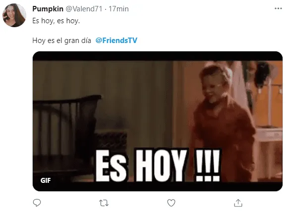The image size is (288, 211).
Task: Click the display name Pumpkin
Action: pyautogui.click(x=48, y=9)
